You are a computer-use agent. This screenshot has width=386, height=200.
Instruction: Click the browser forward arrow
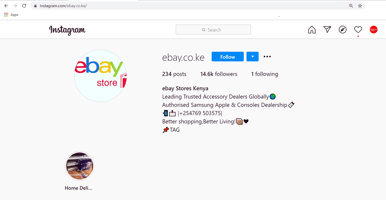(x=15, y=6)
